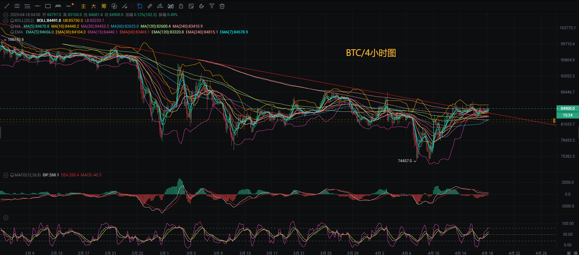Toggle the EMA indicator alert bell
This screenshot has width=579, height=255.
12,32
